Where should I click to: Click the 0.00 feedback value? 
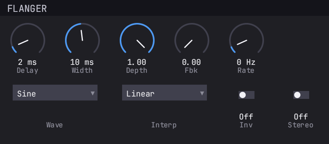(191, 62)
